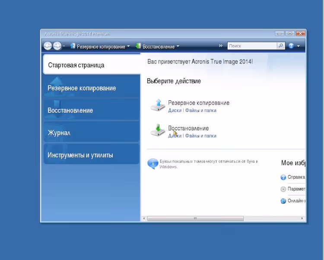The width and height of the screenshot is (324, 260).
Task: Minimize the Acronis True Image window
Action: coord(280,33)
